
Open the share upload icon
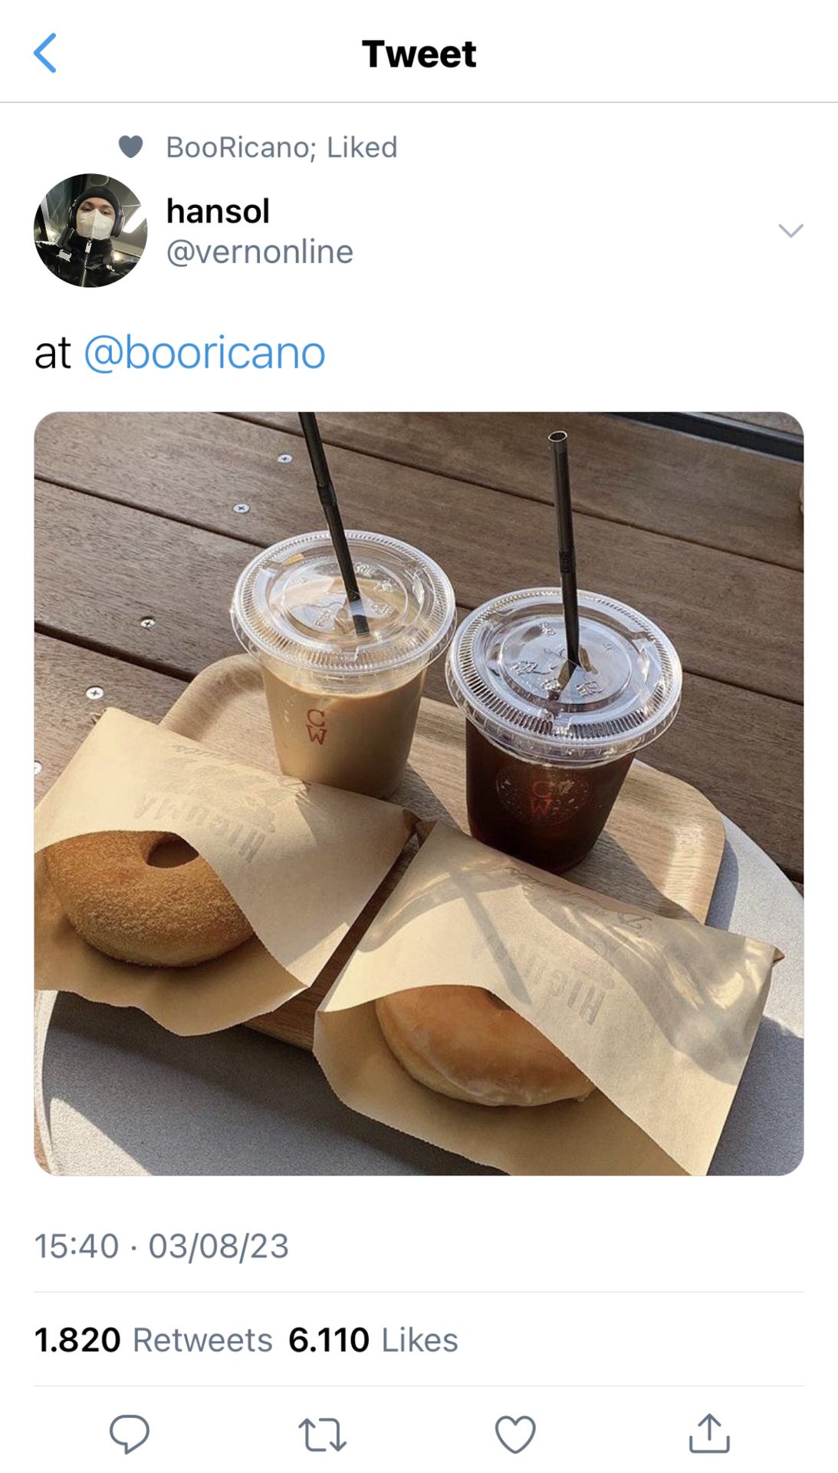point(709,1433)
